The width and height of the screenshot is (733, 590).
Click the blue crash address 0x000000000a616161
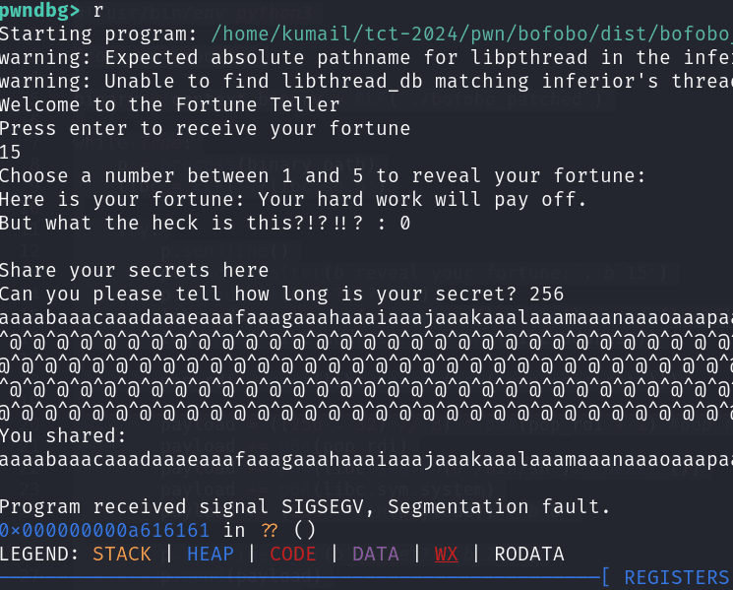point(110,532)
